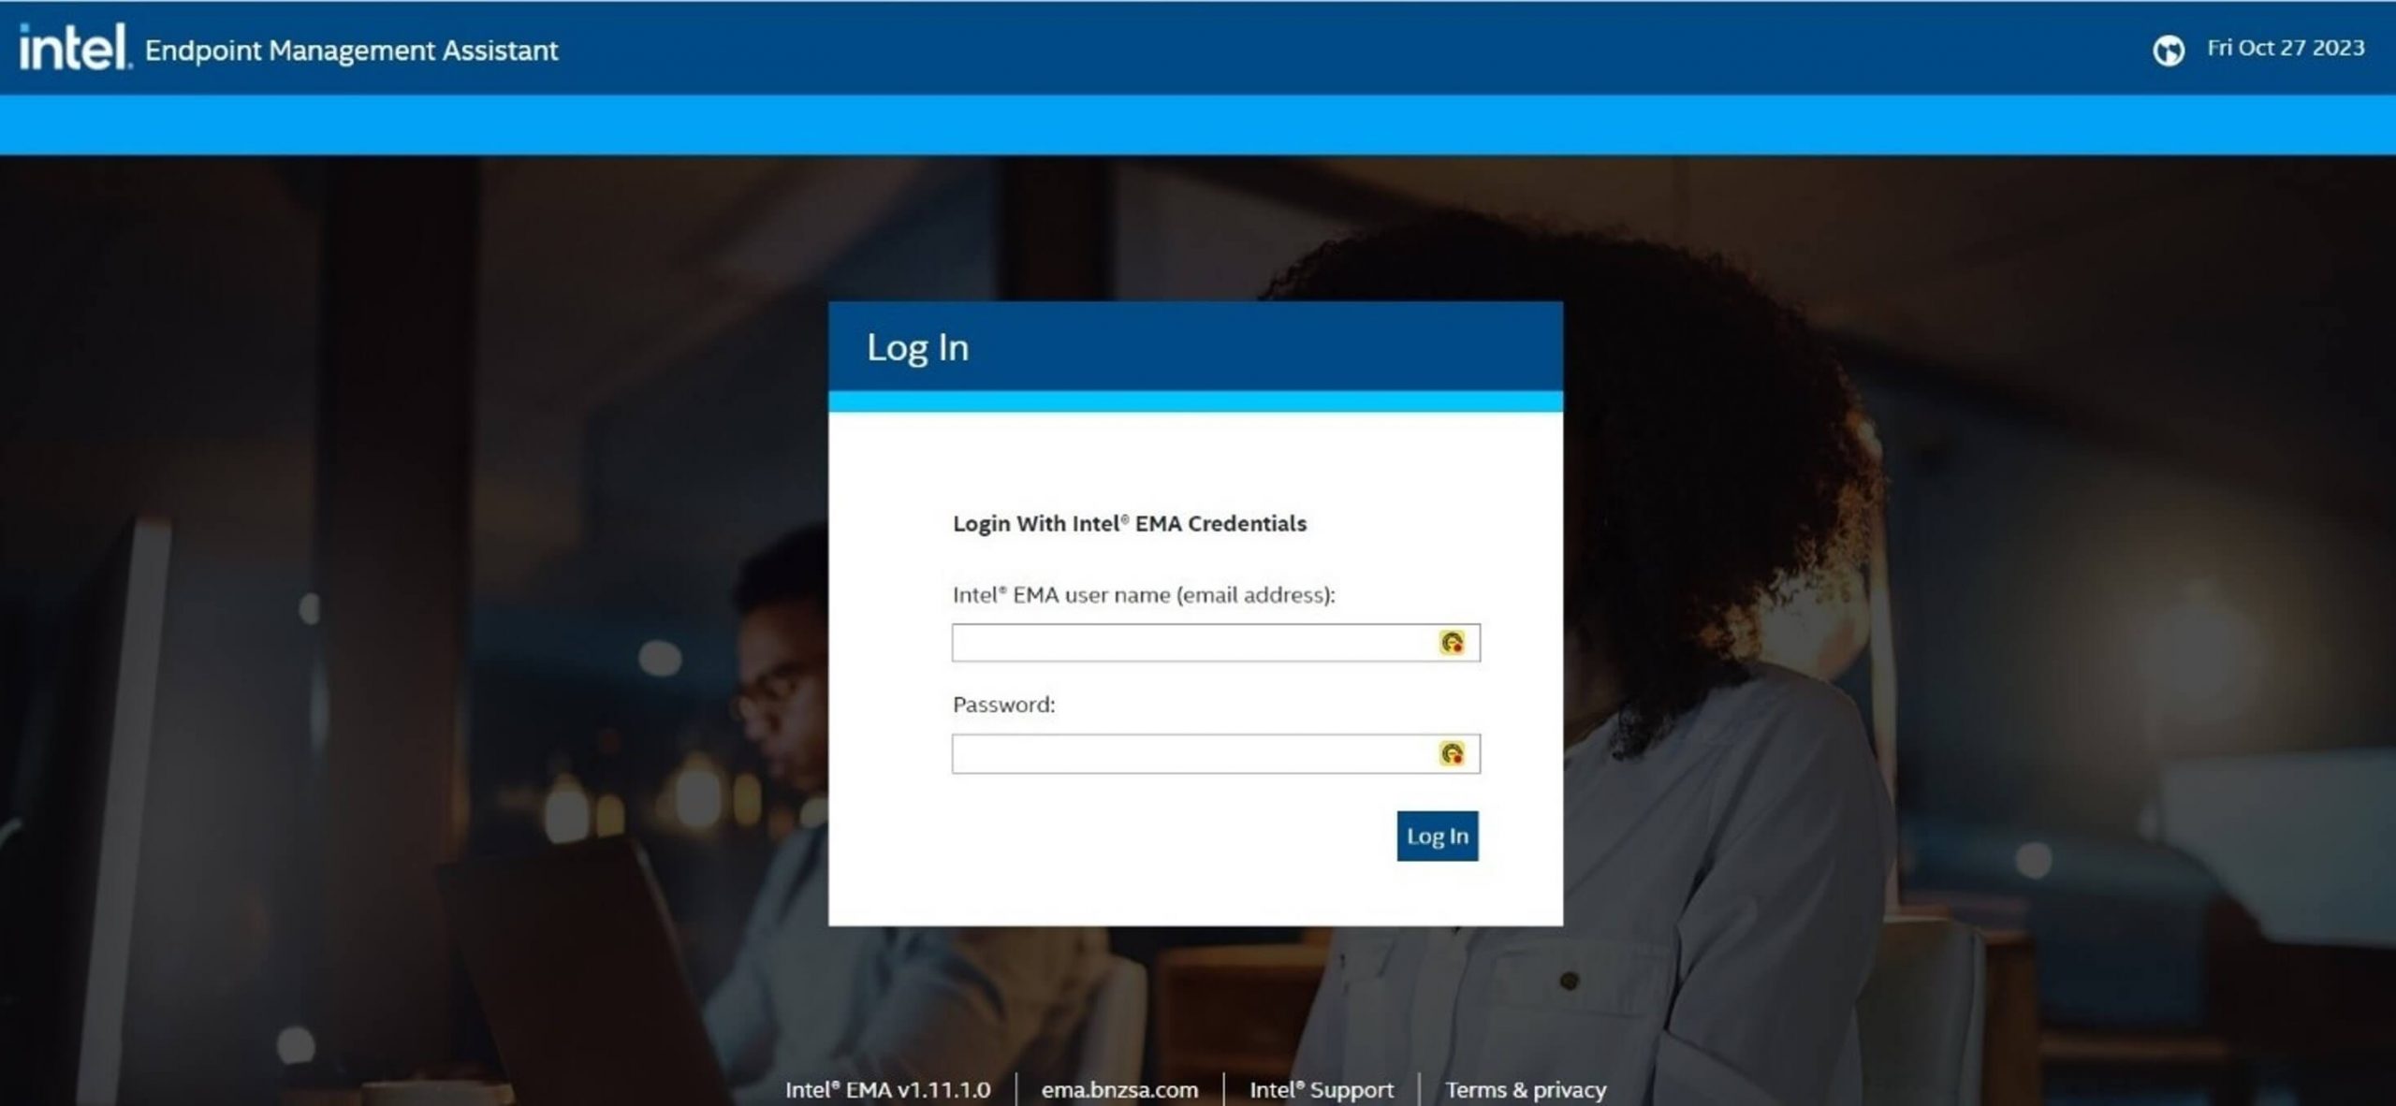Open the ema.bnzsa.com footer link
This screenshot has height=1106, width=2396.
[x=1119, y=1089]
